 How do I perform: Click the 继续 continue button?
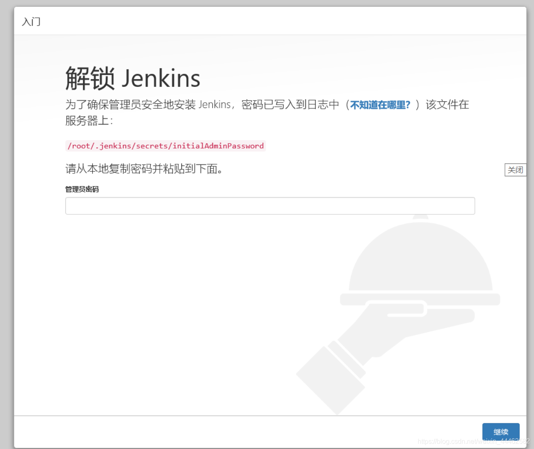501,432
